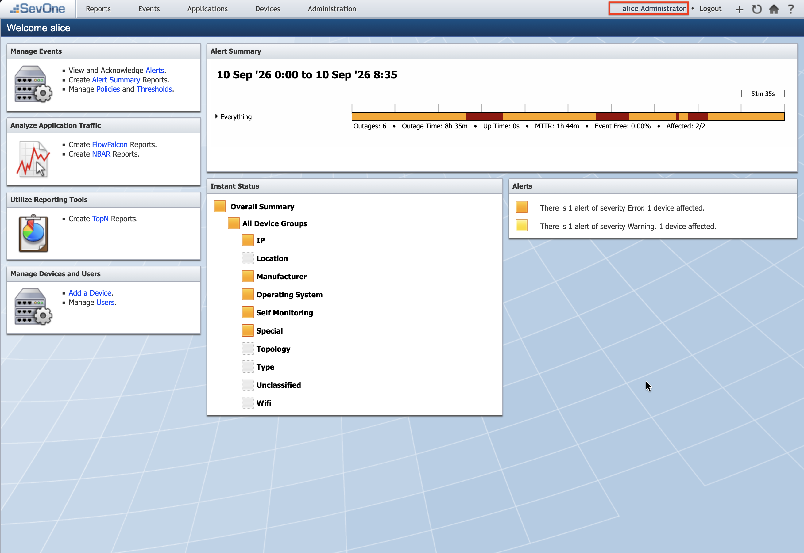
Task: Click Add a Device link
Action: click(90, 293)
